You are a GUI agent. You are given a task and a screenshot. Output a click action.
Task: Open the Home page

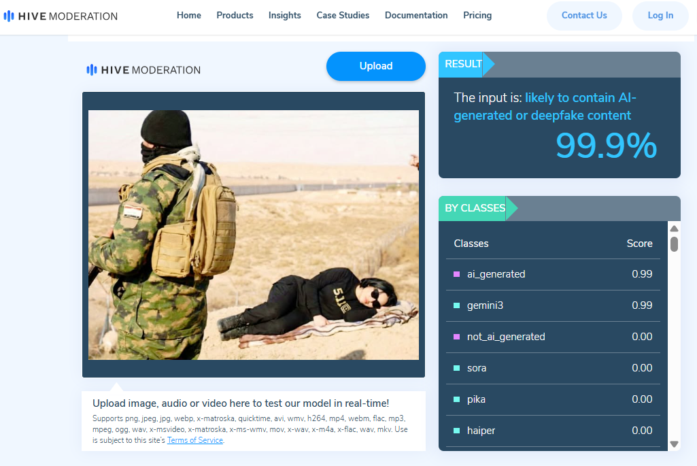pyautogui.click(x=188, y=15)
